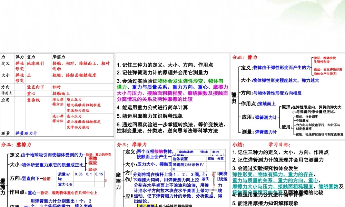Click the spring scale image in the bottom middle slide
The width and height of the screenshot is (345, 207).
[214, 183]
